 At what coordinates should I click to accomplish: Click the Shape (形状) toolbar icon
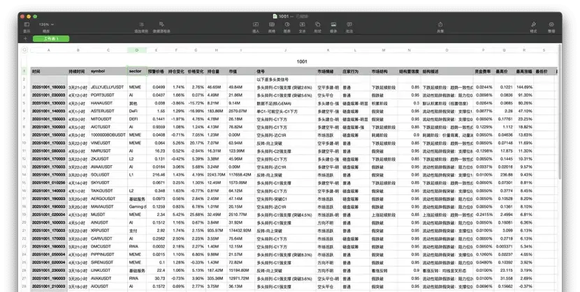[x=318, y=24]
